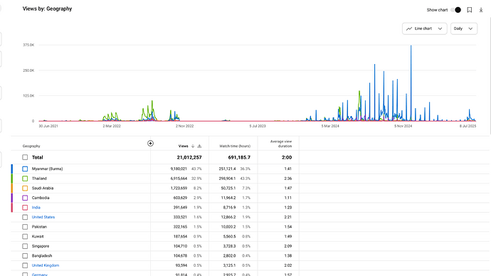
Task: Open the India geography link
Action: tap(36, 208)
